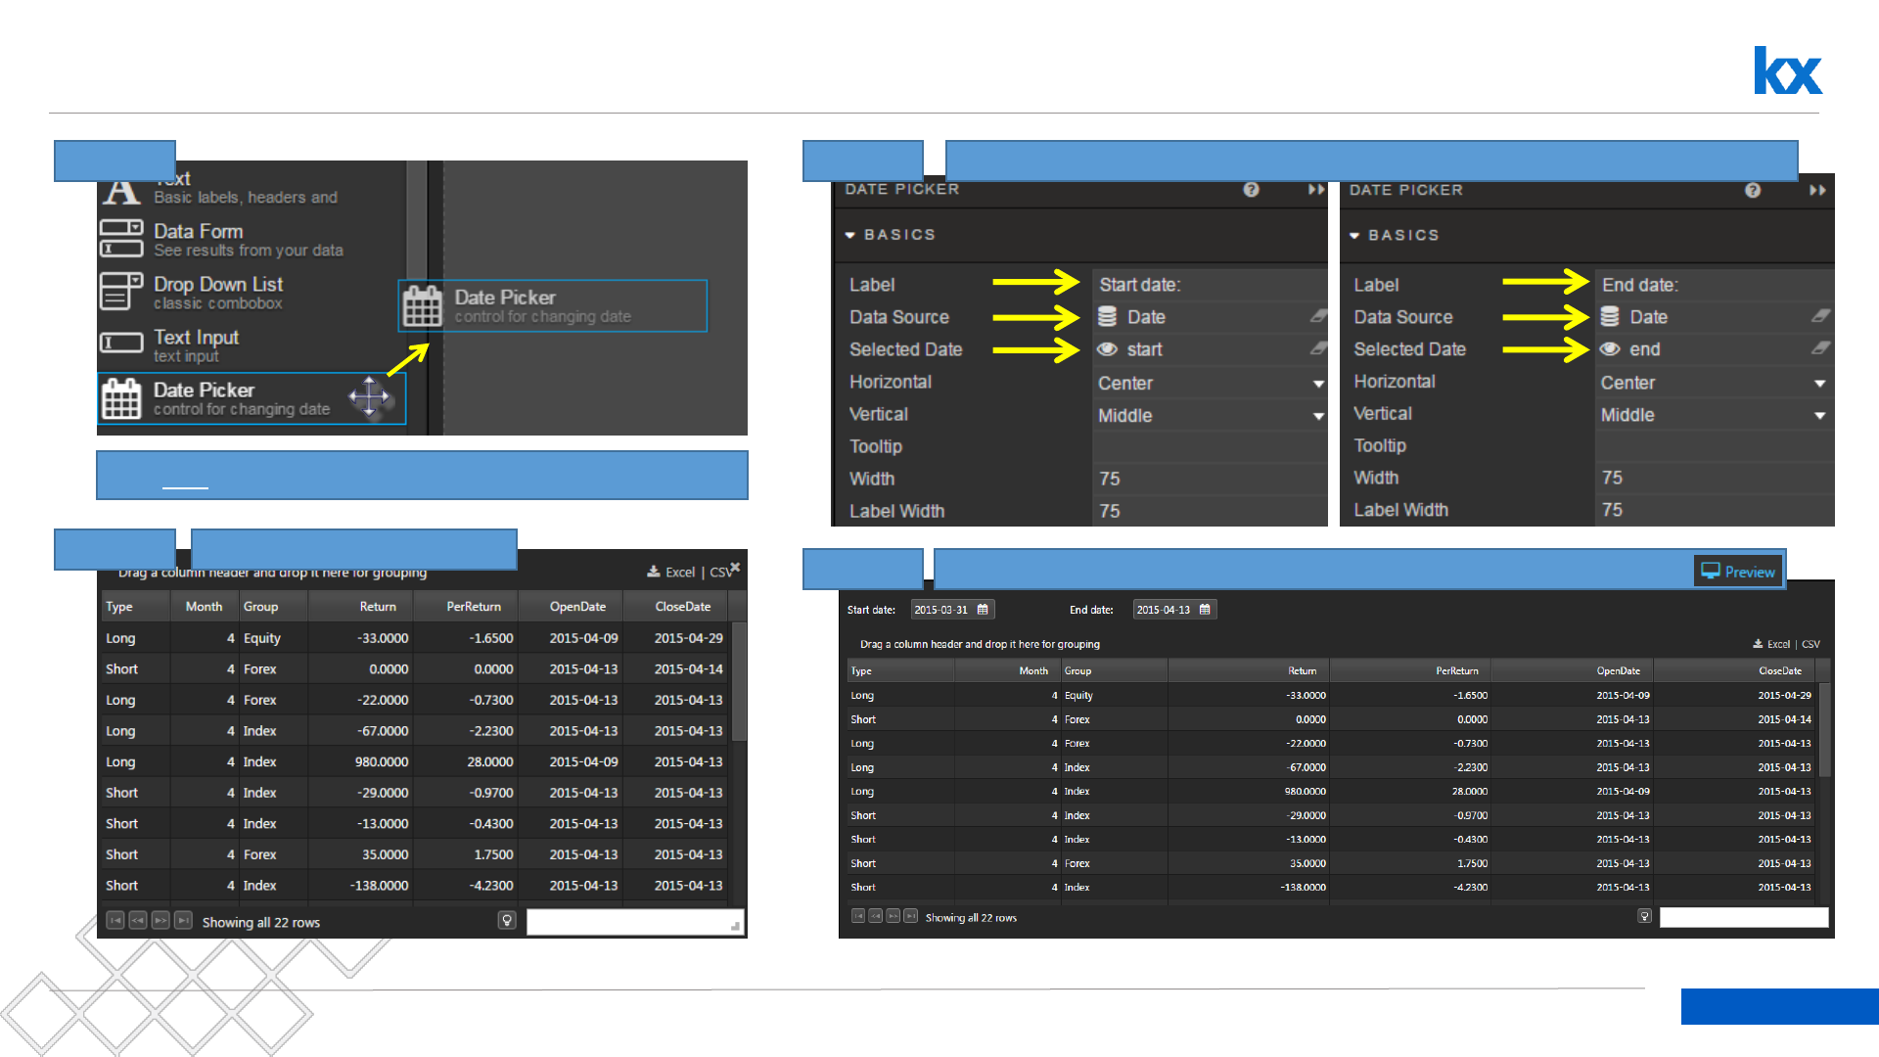
Task: Click the Preview button
Action: 1738,572
